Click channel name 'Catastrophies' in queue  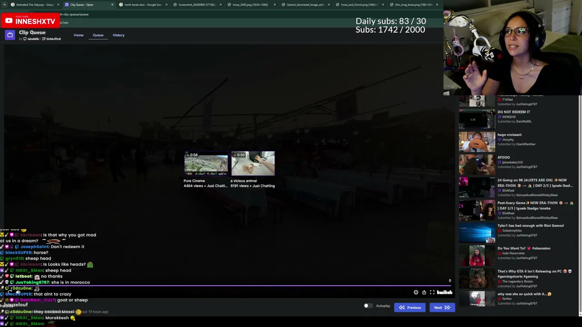tap(512, 230)
